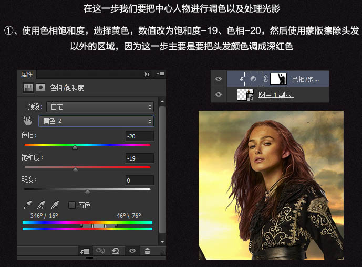Click the reset adjustment defaults icon
The height and width of the screenshot is (267, 362).
coord(116,251)
